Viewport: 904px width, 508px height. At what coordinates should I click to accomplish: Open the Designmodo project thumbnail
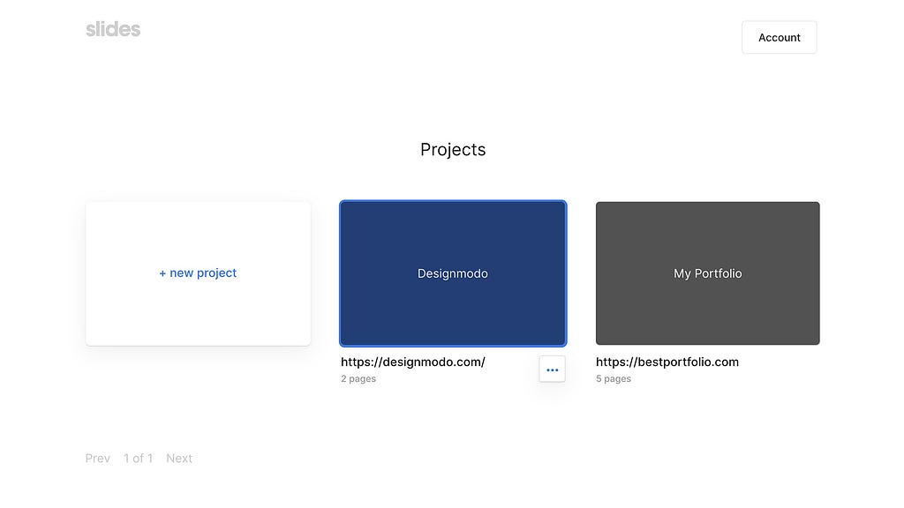coord(453,273)
